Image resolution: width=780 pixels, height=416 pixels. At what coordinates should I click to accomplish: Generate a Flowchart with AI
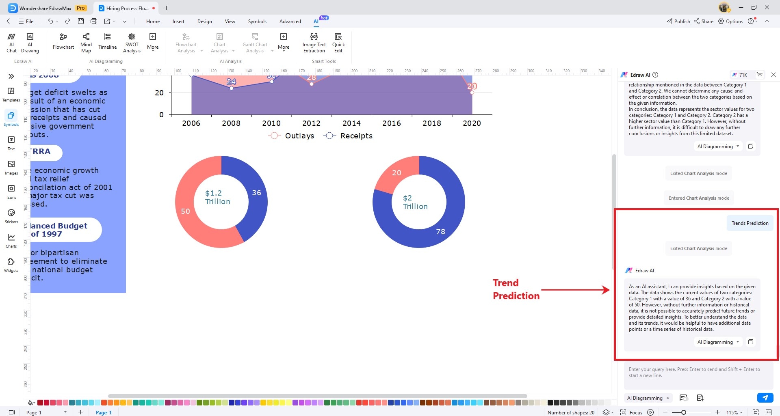coord(63,42)
